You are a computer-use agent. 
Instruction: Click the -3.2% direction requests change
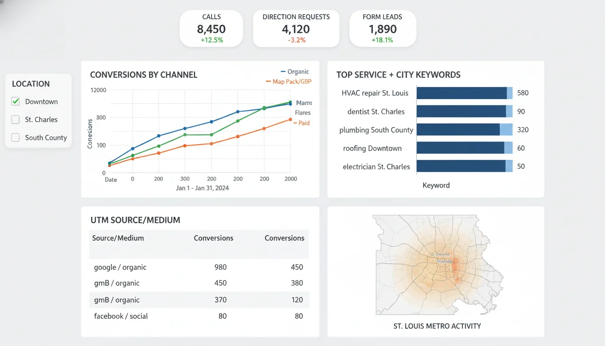pos(296,40)
